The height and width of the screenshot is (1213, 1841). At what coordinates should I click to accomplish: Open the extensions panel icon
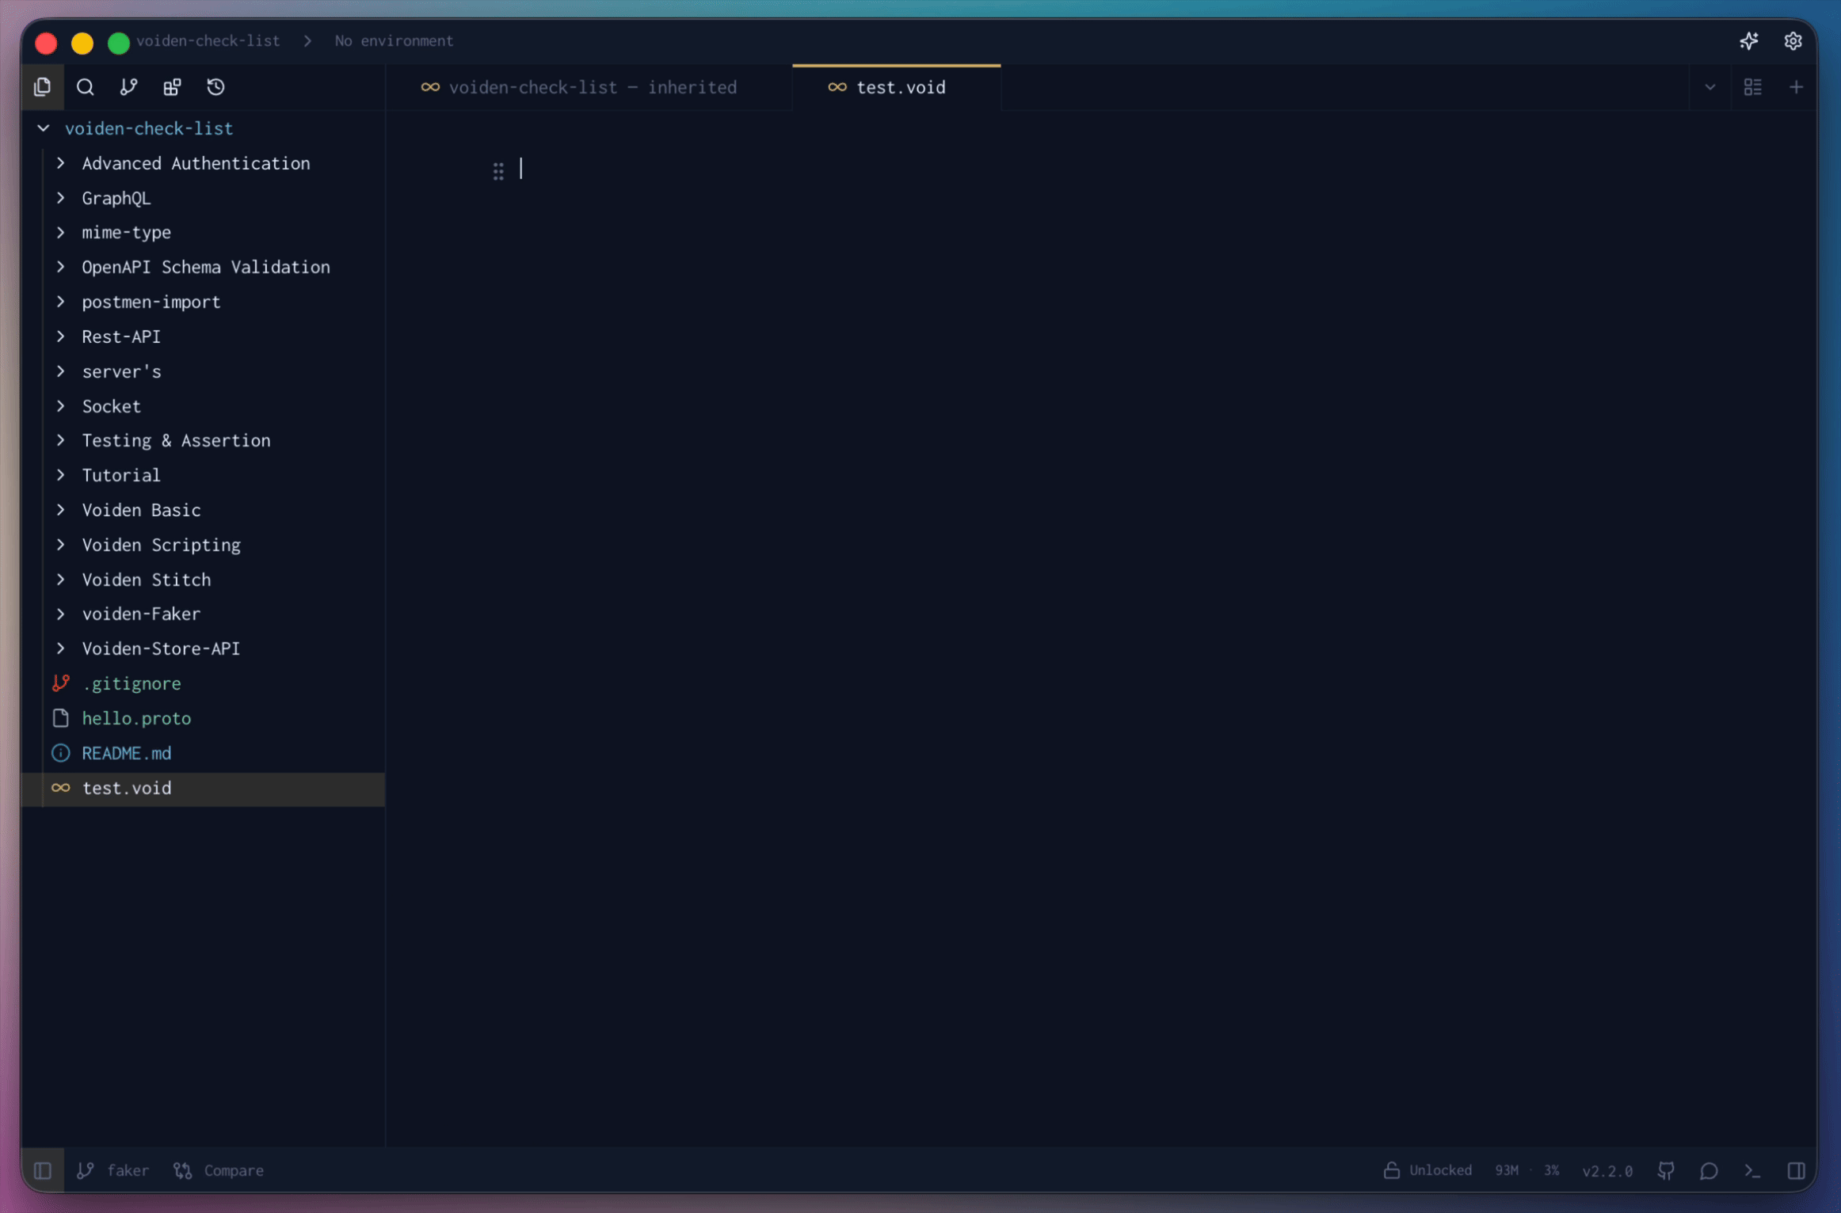pyautogui.click(x=172, y=87)
